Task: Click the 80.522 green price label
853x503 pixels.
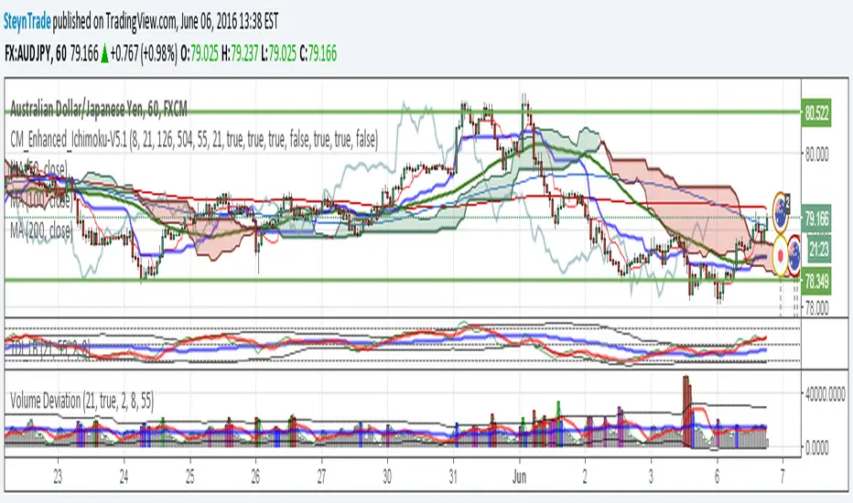Action: 816,113
